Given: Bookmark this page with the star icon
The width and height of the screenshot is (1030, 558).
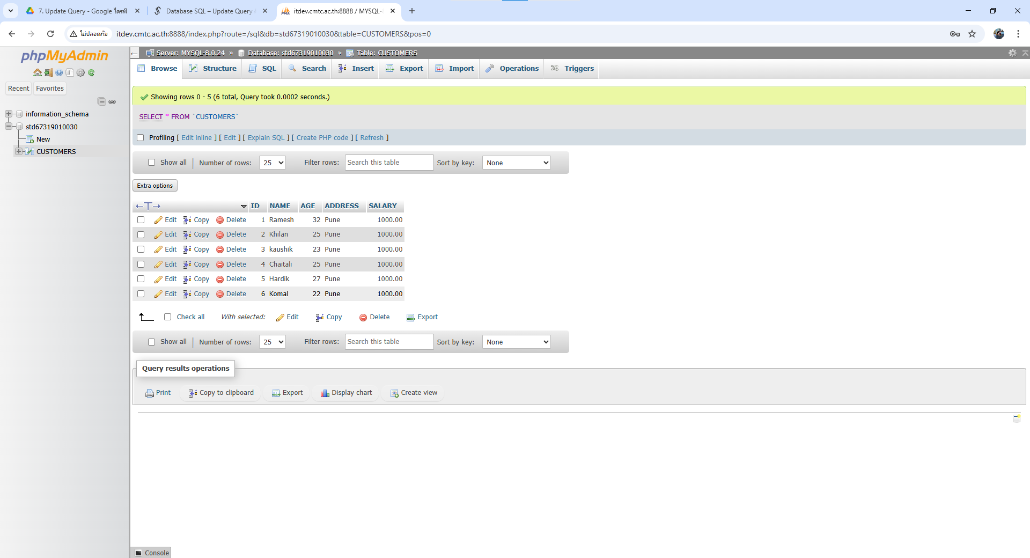Looking at the screenshot, I should point(972,34).
